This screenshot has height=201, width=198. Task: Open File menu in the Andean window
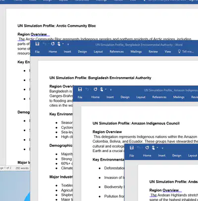[132, 156]
